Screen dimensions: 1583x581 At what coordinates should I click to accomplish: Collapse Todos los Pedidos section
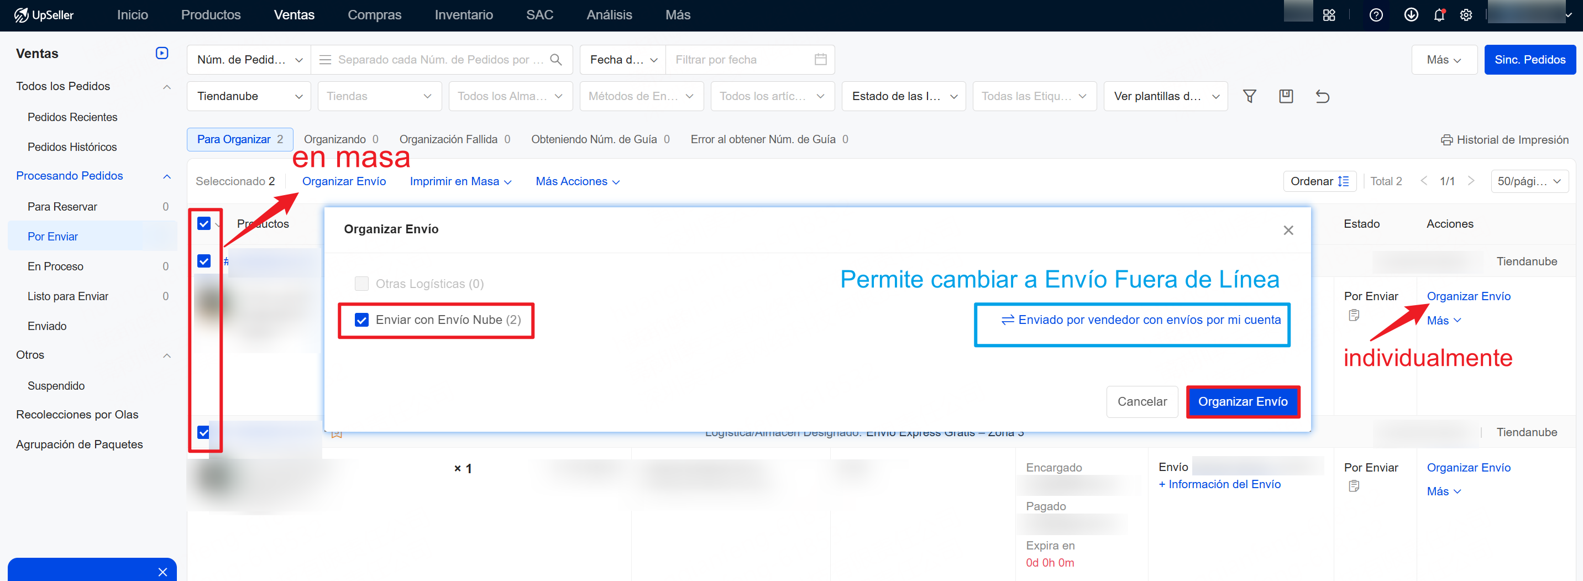166,87
